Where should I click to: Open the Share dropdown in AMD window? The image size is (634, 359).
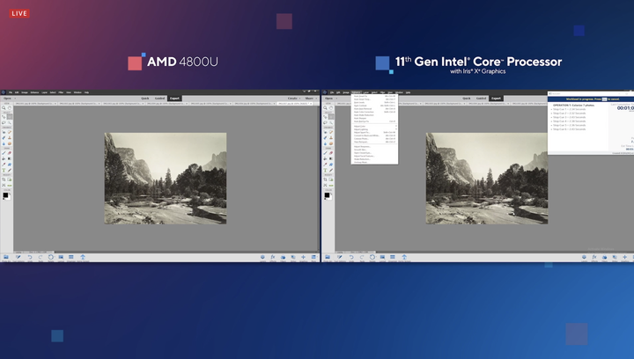311,99
